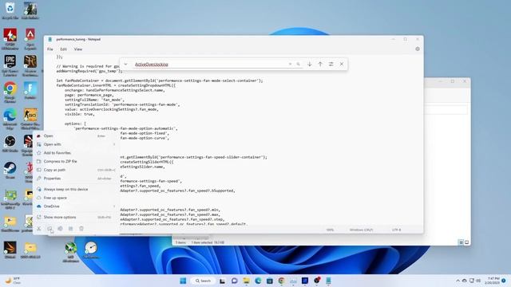
Task: Open Chrome from the taskbar
Action: tap(281, 281)
